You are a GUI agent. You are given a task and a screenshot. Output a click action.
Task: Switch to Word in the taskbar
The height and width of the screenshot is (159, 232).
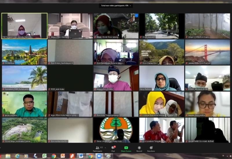pos(81,156)
